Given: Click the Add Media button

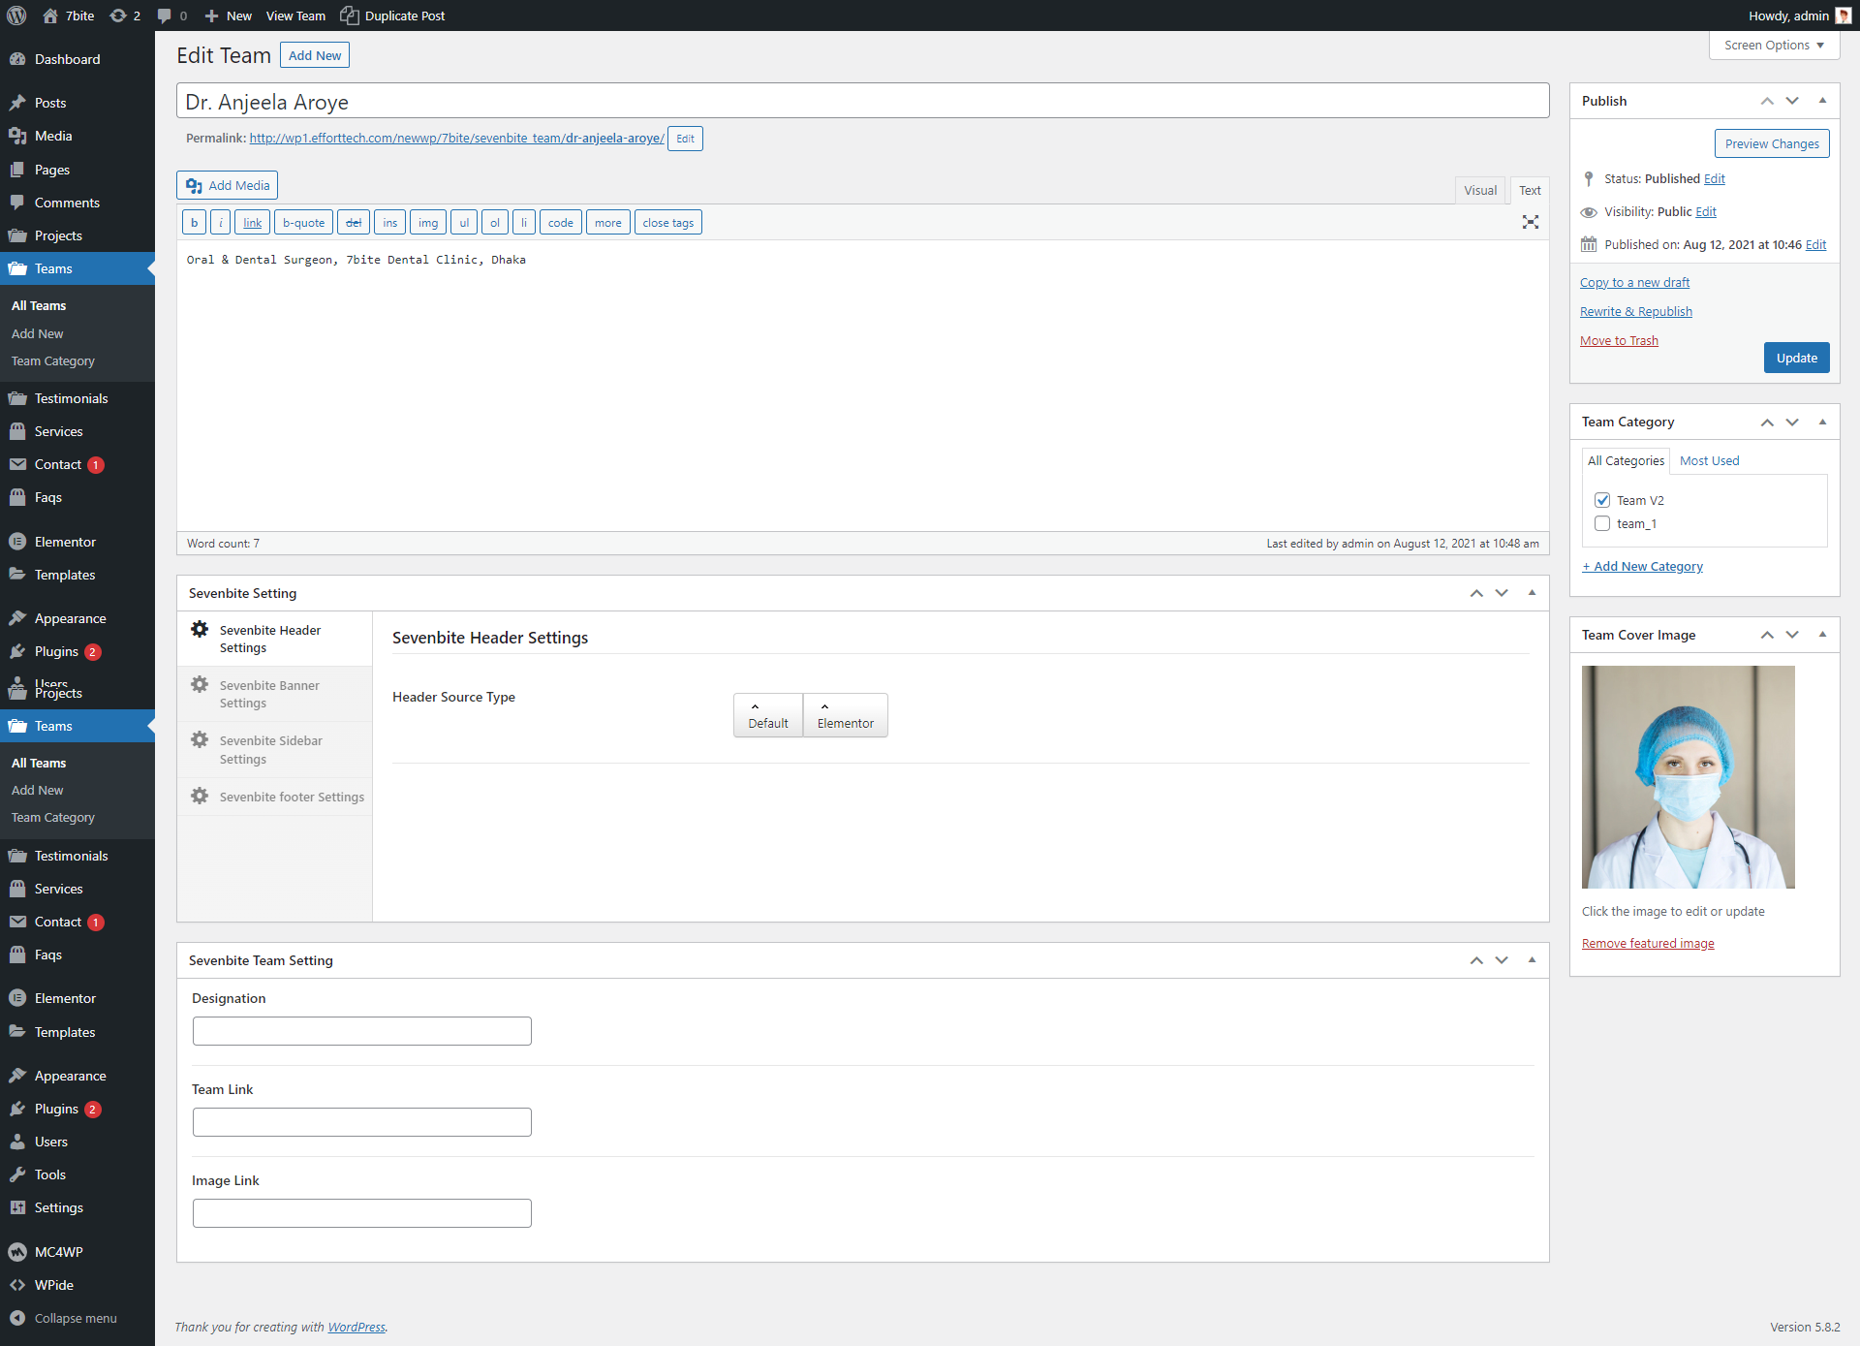Looking at the screenshot, I should pyautogui.click(x=227, y=185).
